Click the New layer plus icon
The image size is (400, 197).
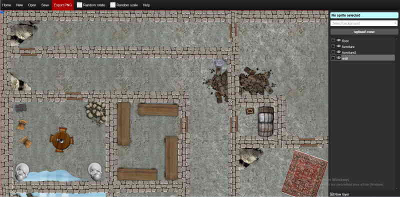pos(332,194)
